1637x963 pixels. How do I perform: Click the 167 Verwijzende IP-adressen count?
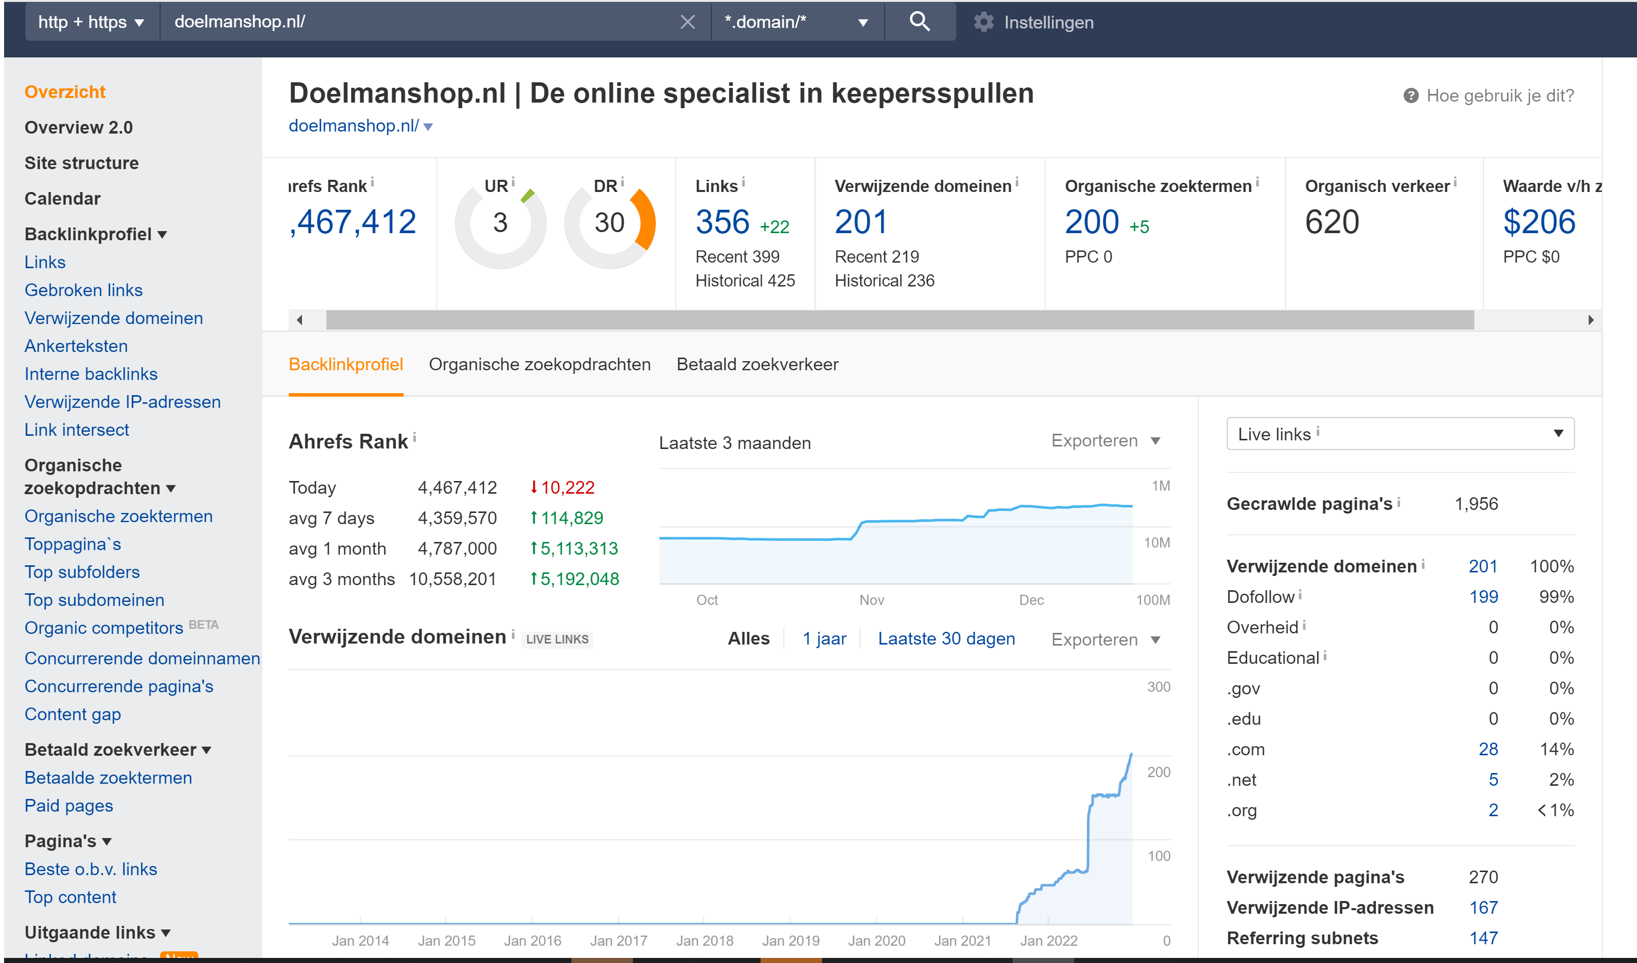[1483, 907]
